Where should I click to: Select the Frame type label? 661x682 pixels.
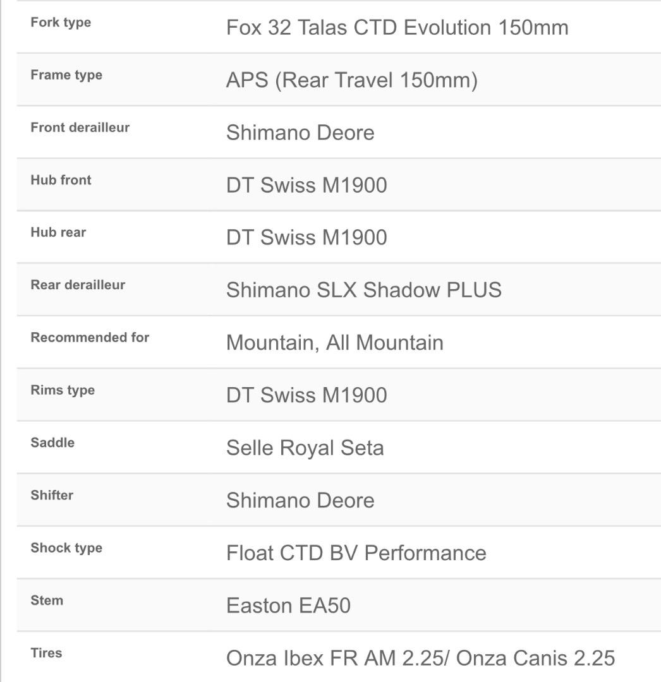click(66, 75)
